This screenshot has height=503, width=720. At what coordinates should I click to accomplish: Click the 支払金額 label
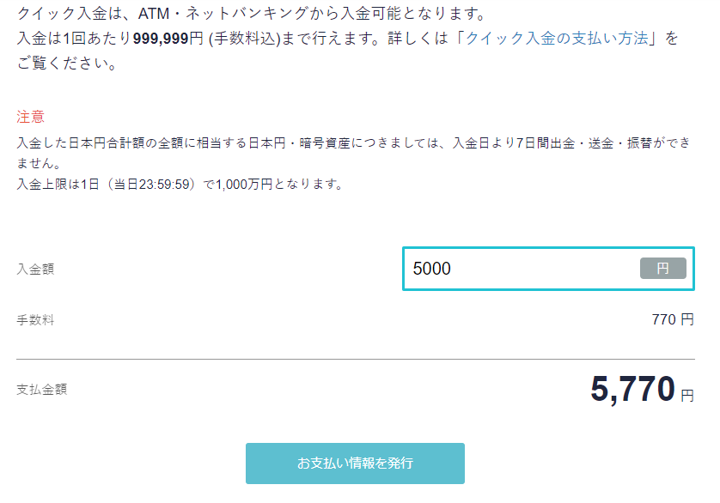(x=41, y=389)
